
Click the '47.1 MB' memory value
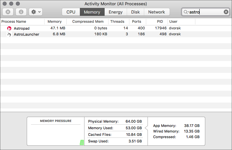(58, 28)
